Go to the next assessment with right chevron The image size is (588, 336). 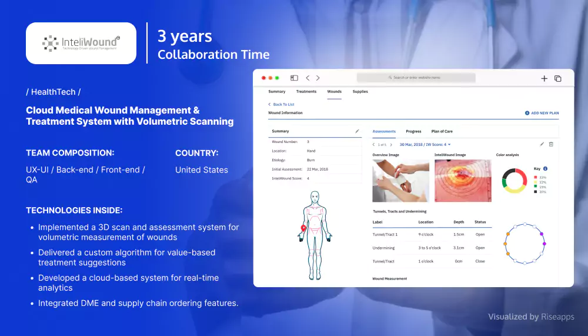[391, 144]
